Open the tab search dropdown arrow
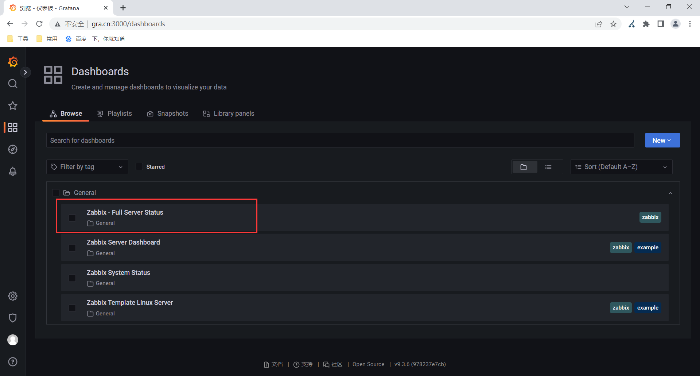 (x=627, y=7)
